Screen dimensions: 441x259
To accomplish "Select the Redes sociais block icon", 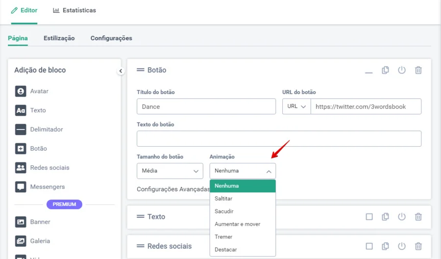I will pyautogui.click(x=21, y=168).
